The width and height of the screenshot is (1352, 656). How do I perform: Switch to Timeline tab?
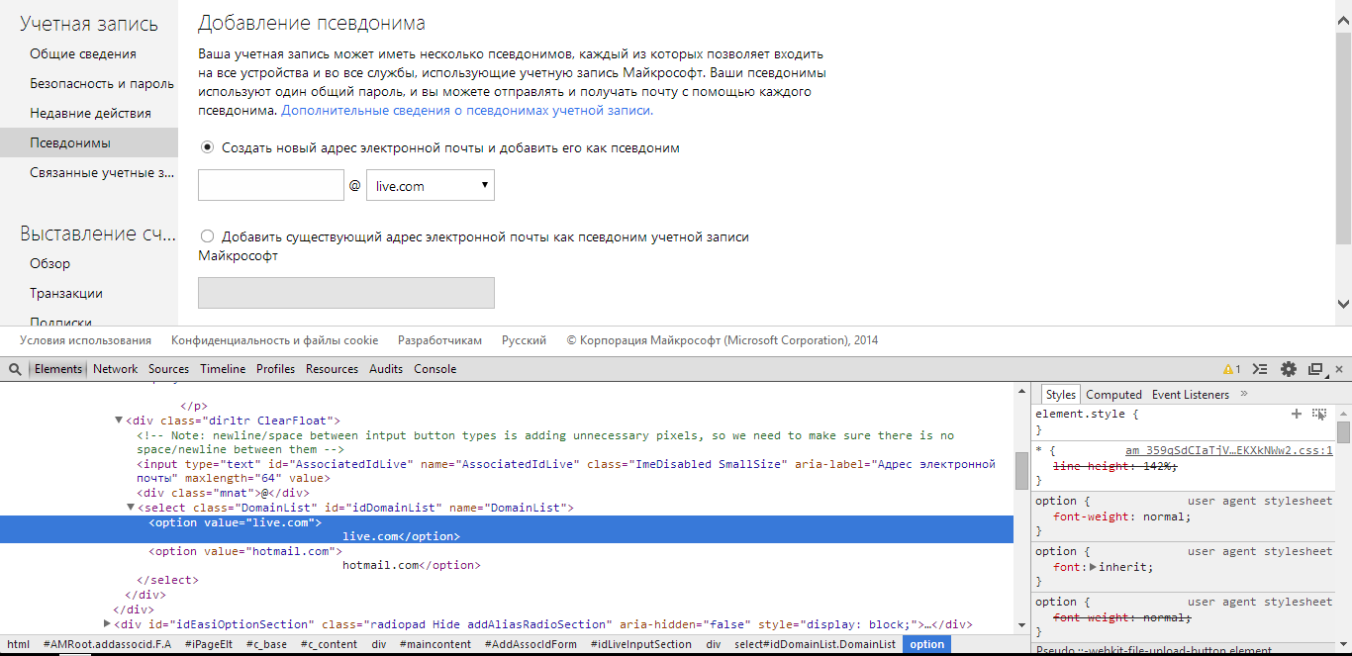pyautogui.click(x=223, y=369)
